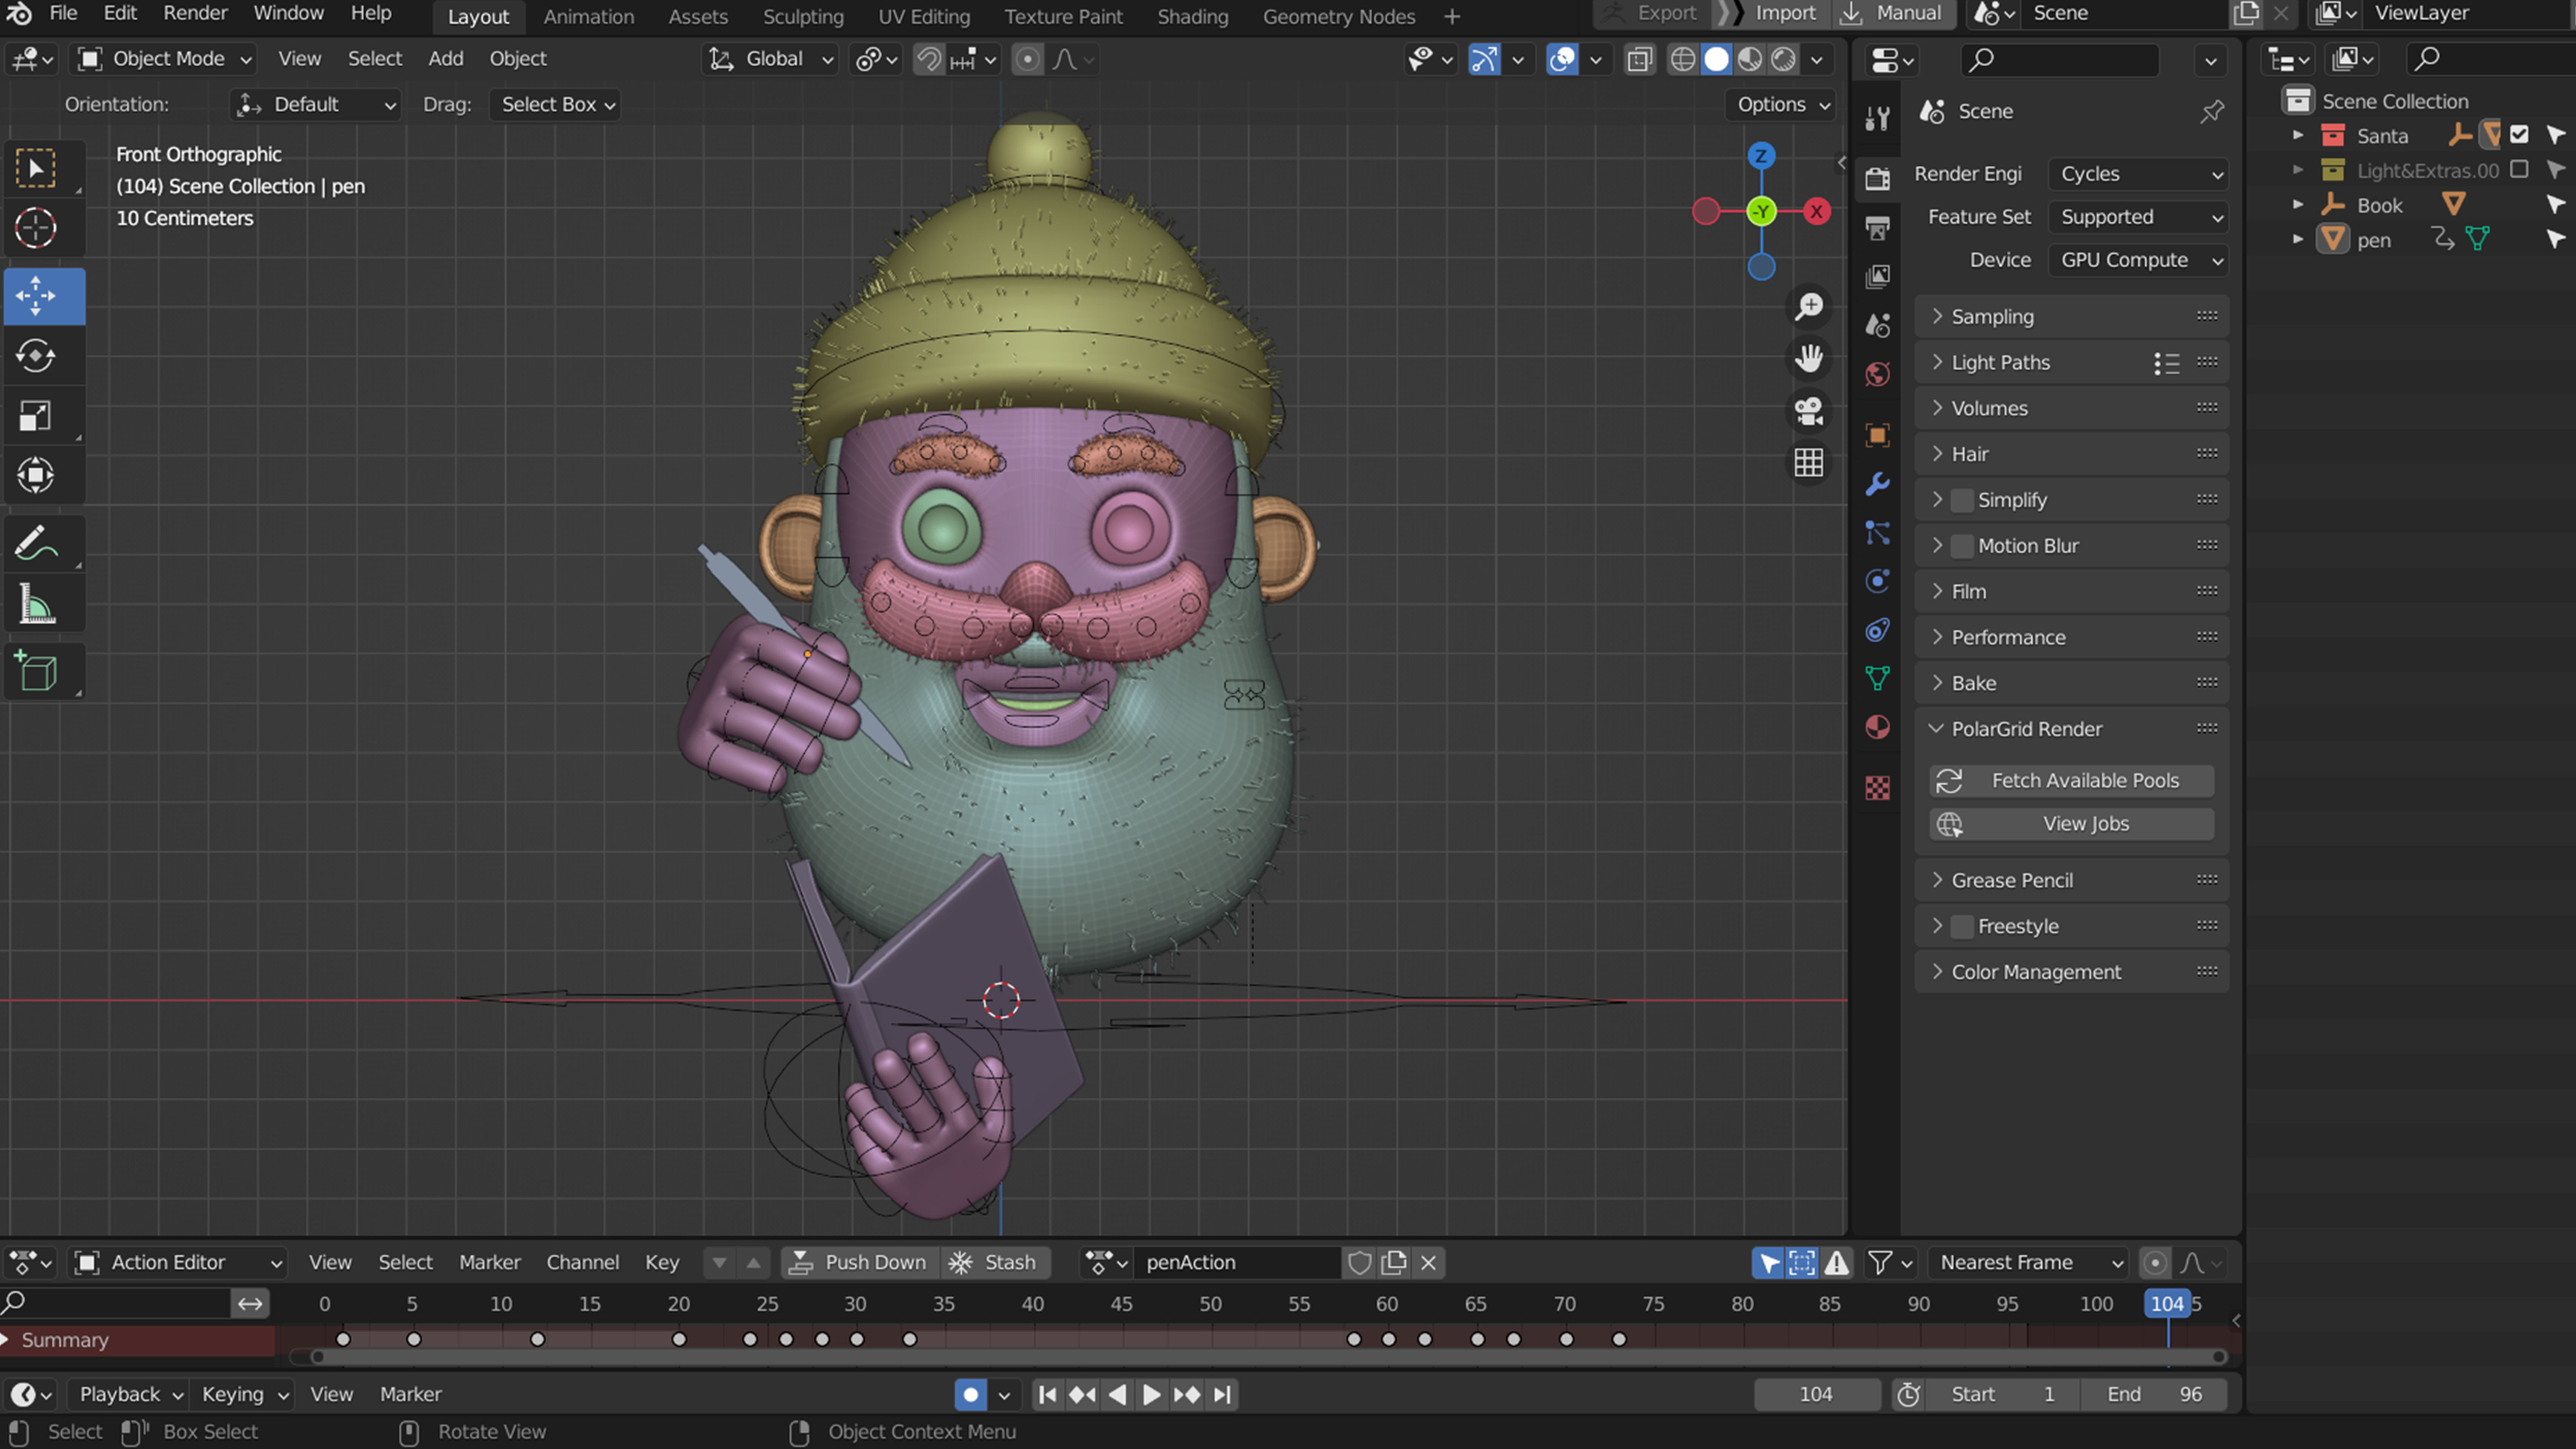Toggle exclude checkbox for Light&Extras collection
The image size is (2576, 1449).
(x=2519, y=170)
